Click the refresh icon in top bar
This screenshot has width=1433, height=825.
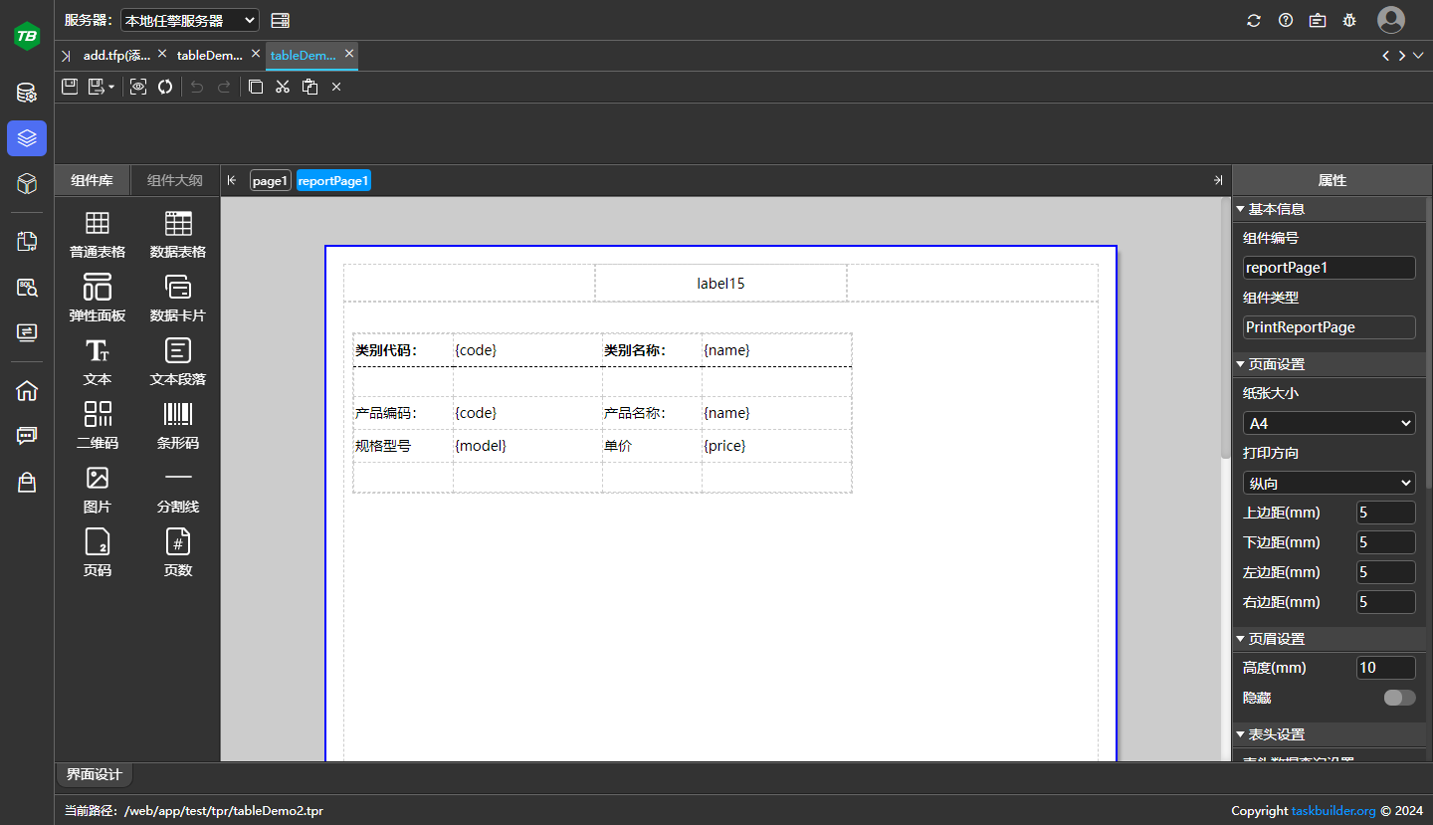point(1254,20)
